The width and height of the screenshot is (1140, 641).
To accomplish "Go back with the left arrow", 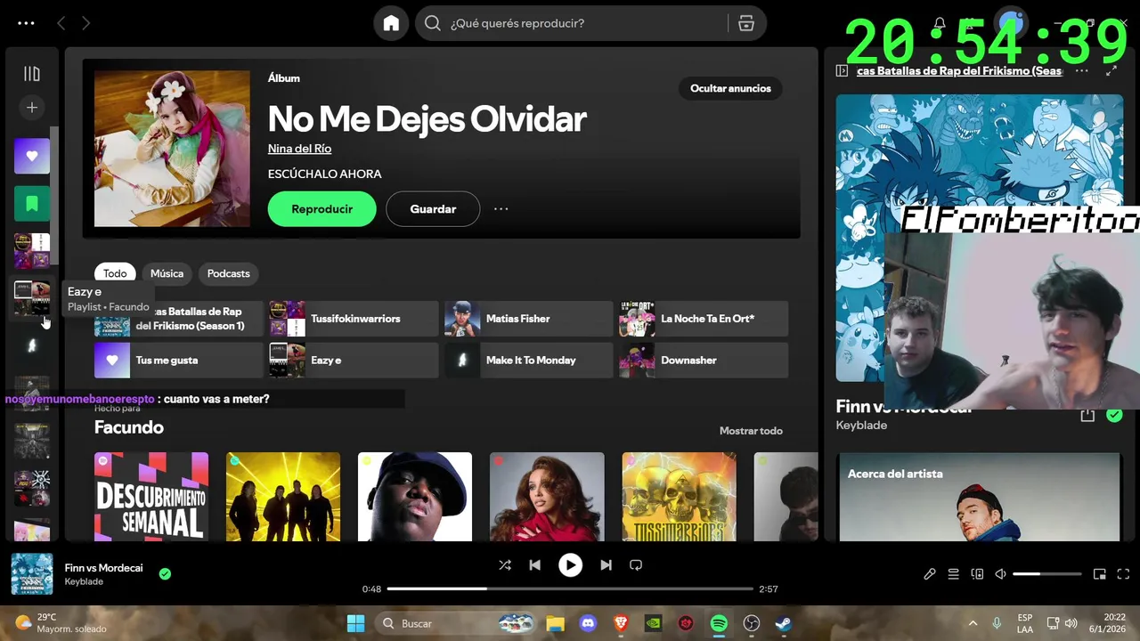I will point(61,23).
